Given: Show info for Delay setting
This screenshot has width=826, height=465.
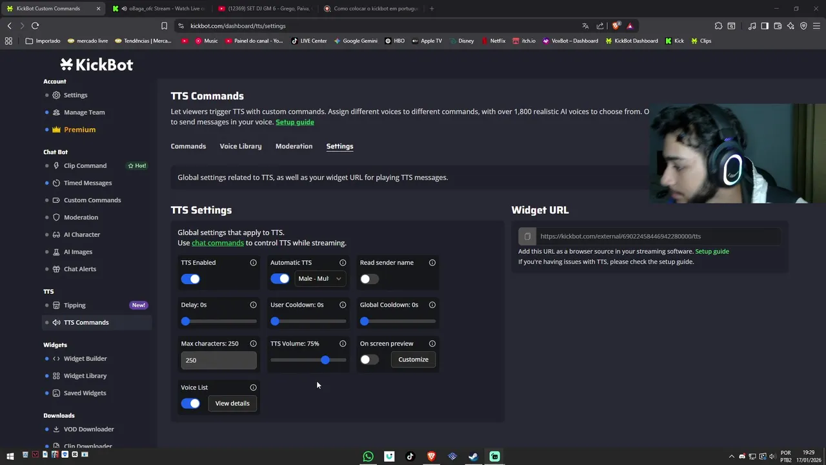Looking at the screenshot, I should pyautogui.click(x=253, y=305).
